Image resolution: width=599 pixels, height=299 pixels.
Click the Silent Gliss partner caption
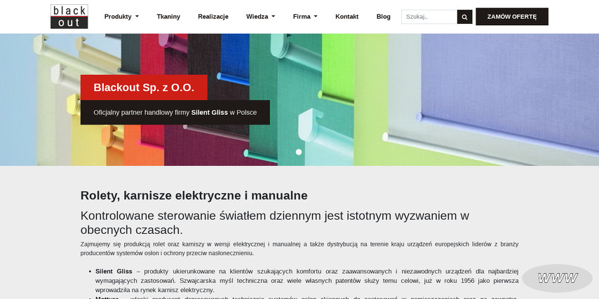[175, 113]
